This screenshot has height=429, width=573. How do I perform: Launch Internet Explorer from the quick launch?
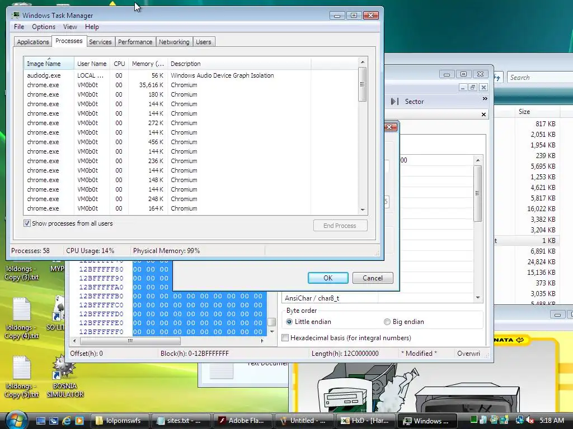coord(67,421)
